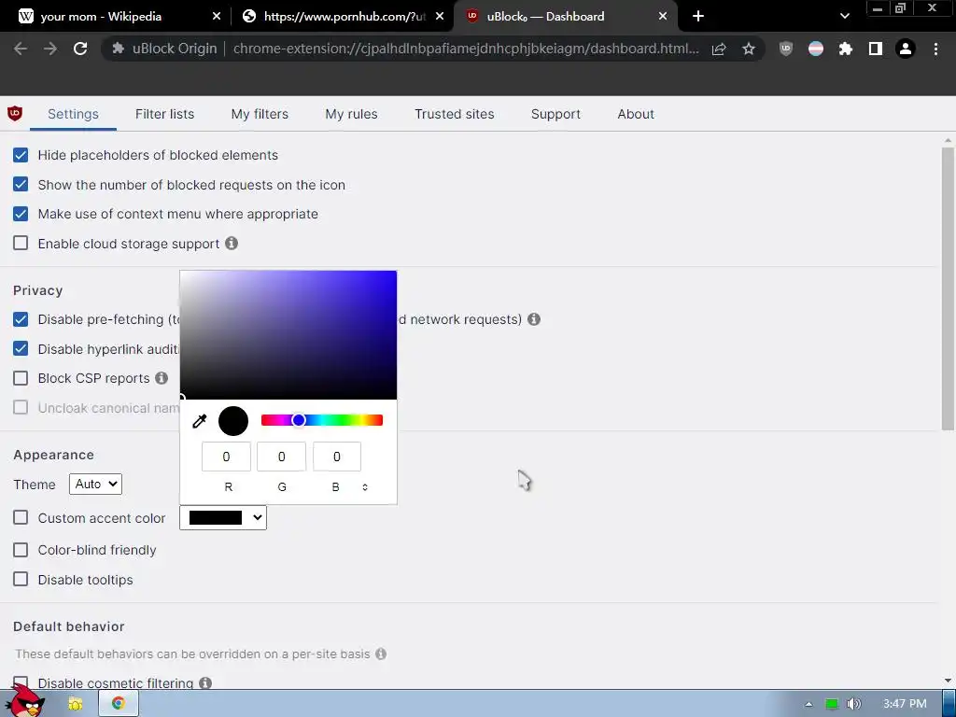Enable Color-blind friendly checkbox
This screenshot has height=717, width=956.
(x=21, y=550)
